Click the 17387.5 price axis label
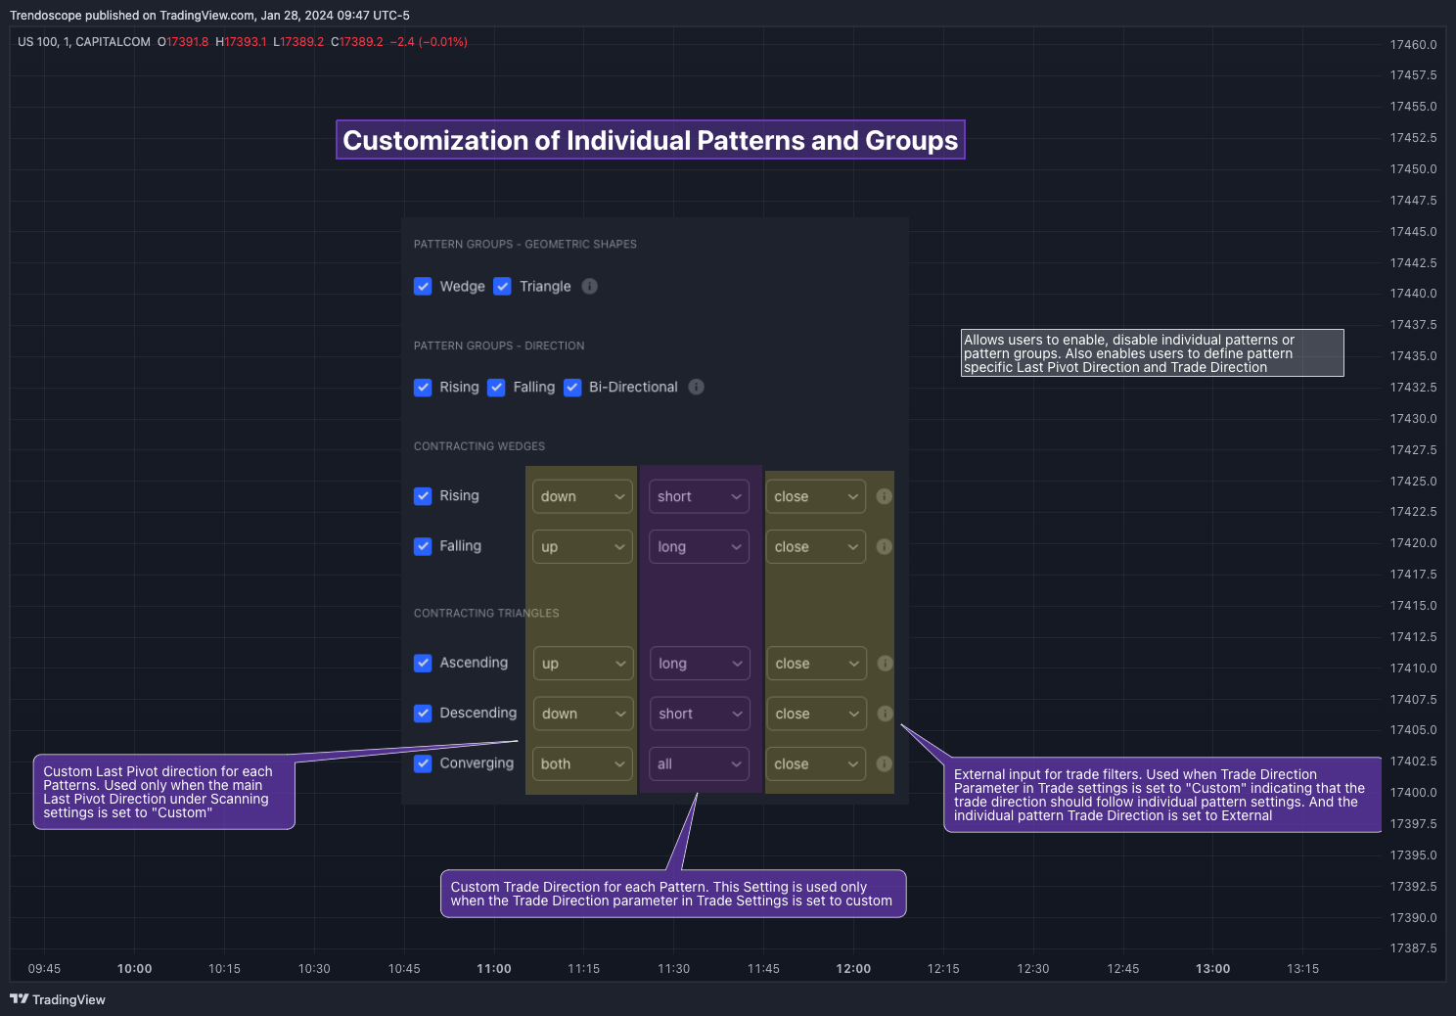1456x1016 pixels. pos(1413,948)
